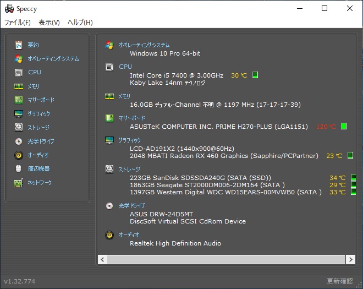
Task: Click the Radeon RX 460 Graphics line
Action: click(224, 156)
